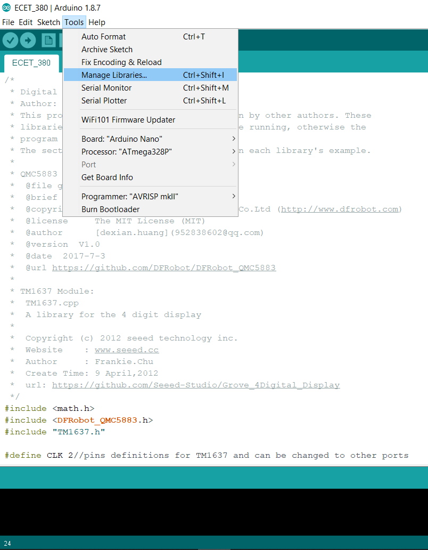This screenshot has height=550, width=428.
Task: Click the Verify checkmark toolbar icon
Action: pos(11,41)
